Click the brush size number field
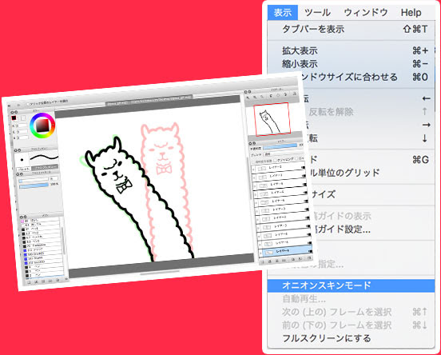 tap(54, 178)
